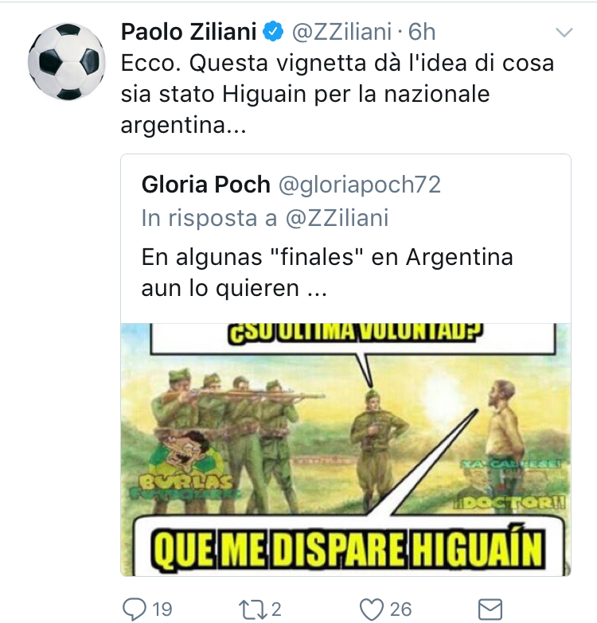Click the @ZZiliani handle in header
The width and height of the screenshot is (597, 623).
pos(341,32)
